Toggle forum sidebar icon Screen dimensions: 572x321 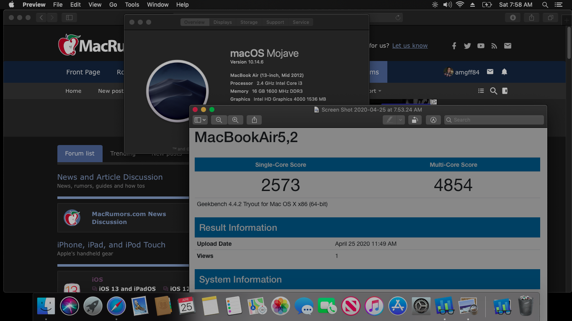(505, 91)
